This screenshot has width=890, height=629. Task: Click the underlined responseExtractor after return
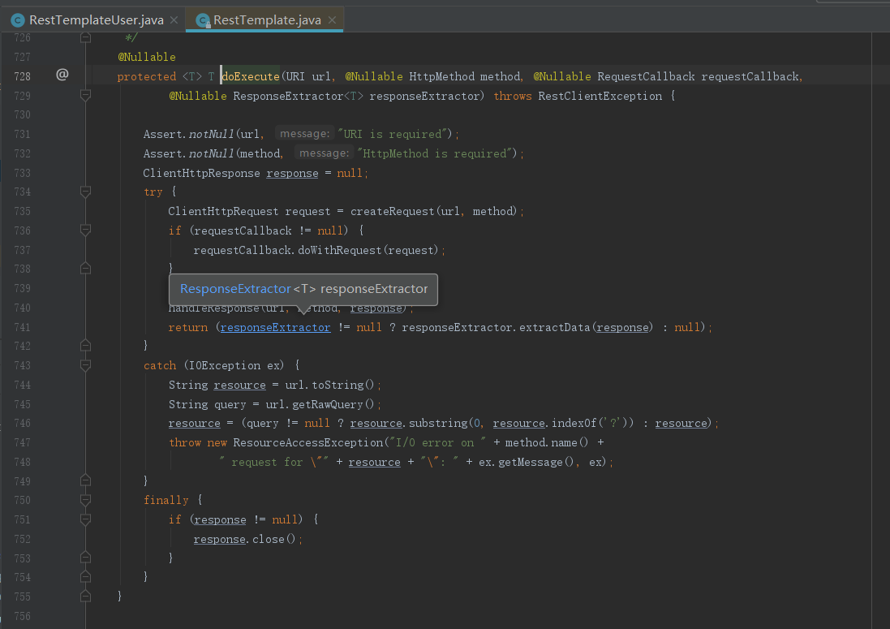(275, 328)
